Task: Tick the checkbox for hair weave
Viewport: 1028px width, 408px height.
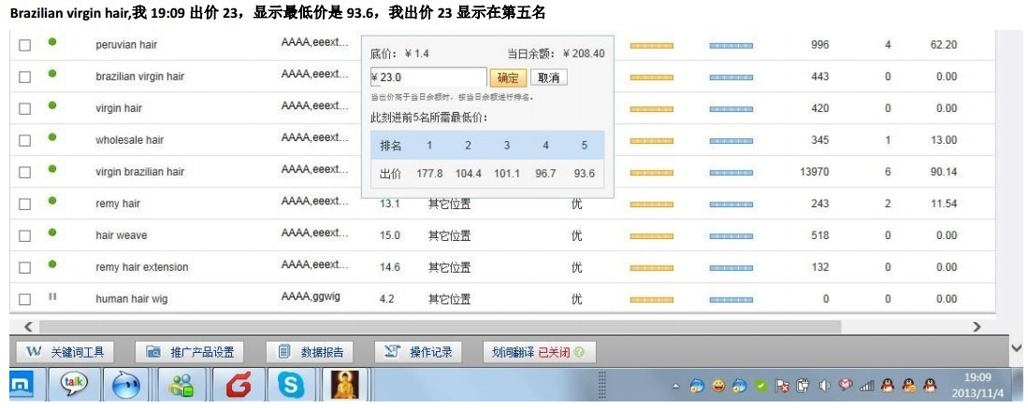Action: pos(25,236)
